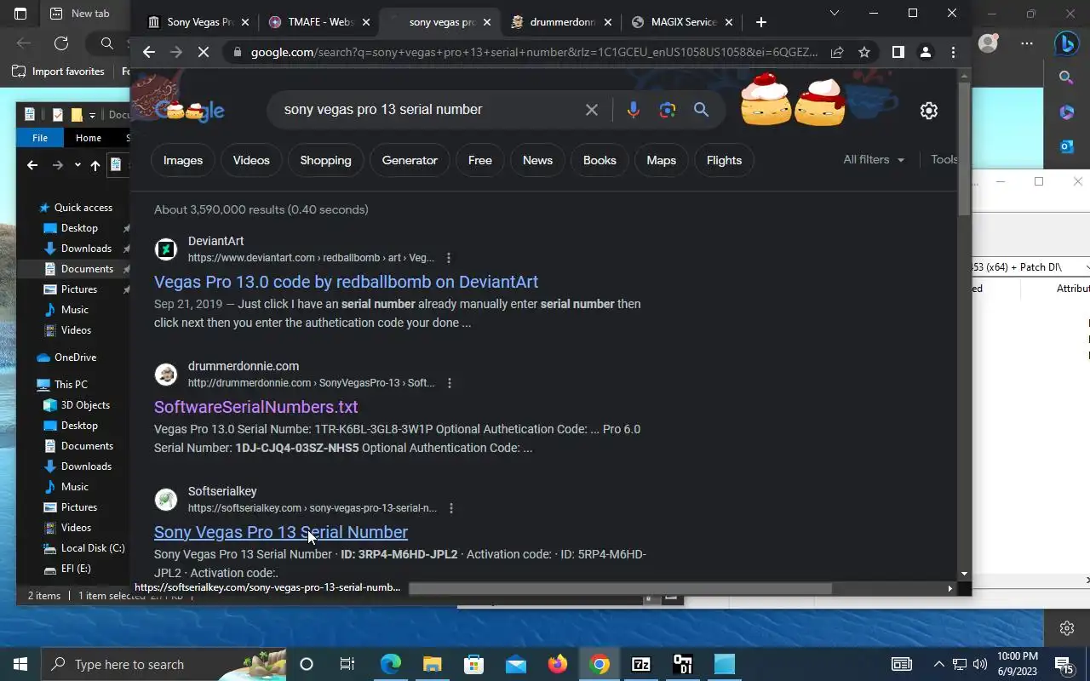Viewport: 1090px width, 681px height.
Task: Launch 7-Zip from the taskbar
Action: click(x=641, y=664)
